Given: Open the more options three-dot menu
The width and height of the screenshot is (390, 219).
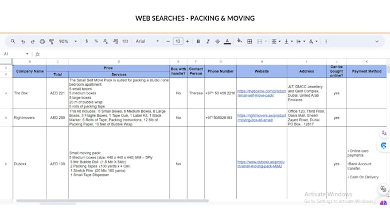Looking at the screenshot, I should click(x=326, y=41).
